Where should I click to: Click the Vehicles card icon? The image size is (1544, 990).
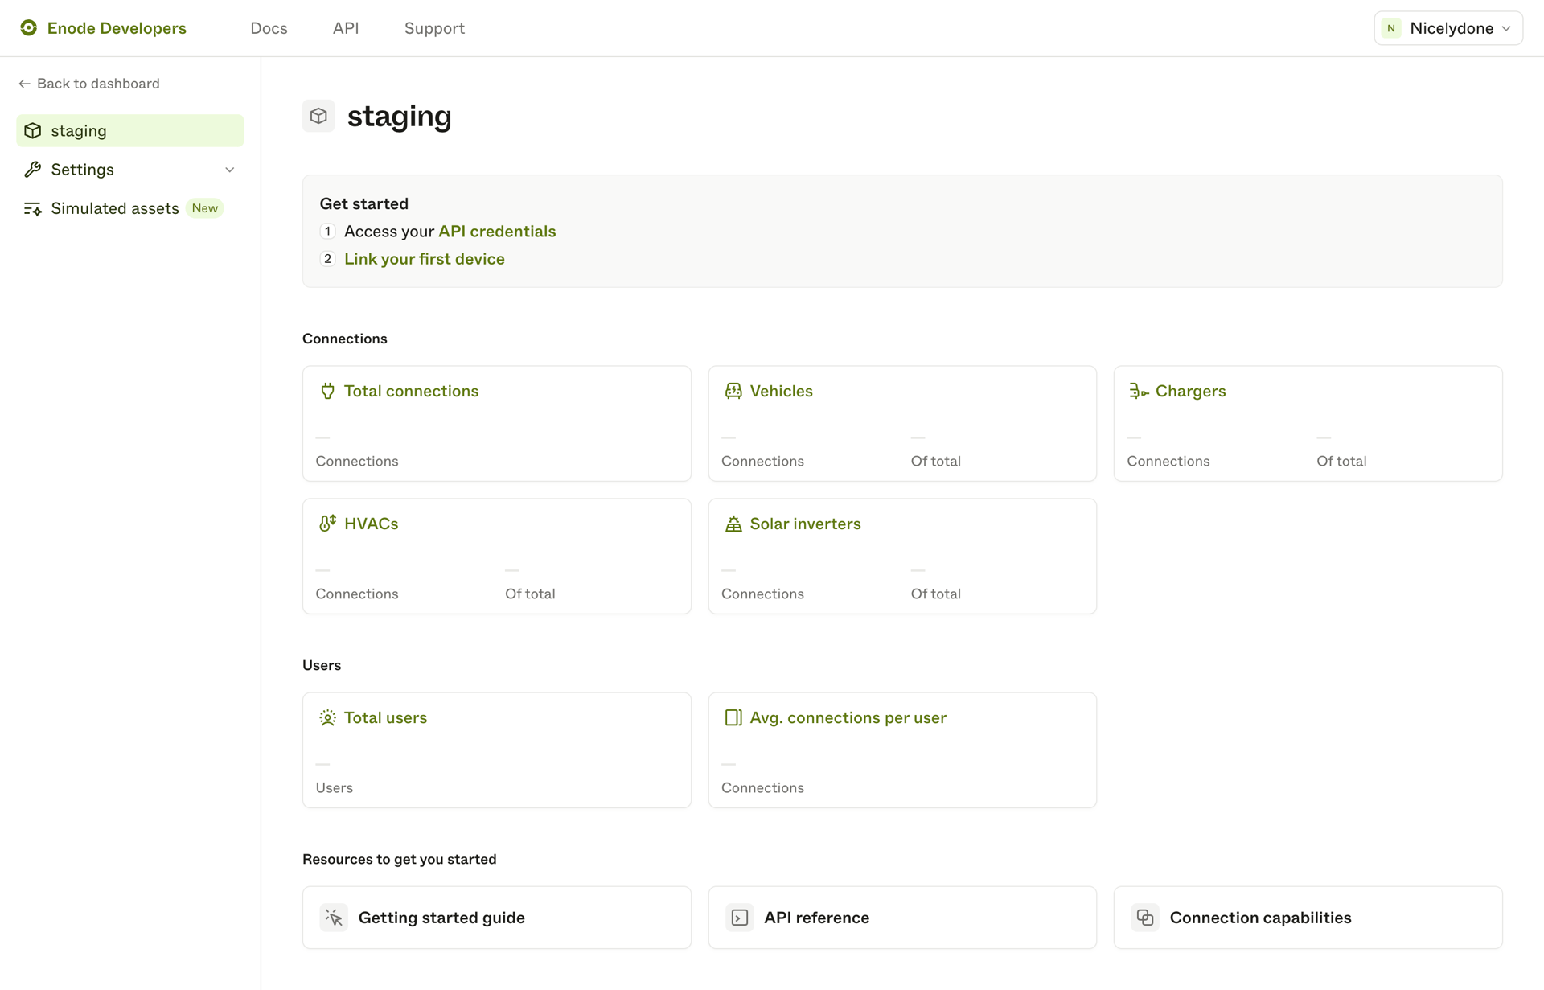pos(733,391)
